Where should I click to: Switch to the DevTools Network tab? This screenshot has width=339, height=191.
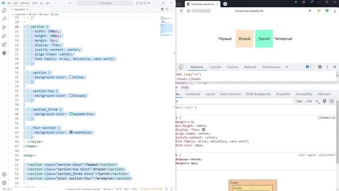tap(250, 67)
